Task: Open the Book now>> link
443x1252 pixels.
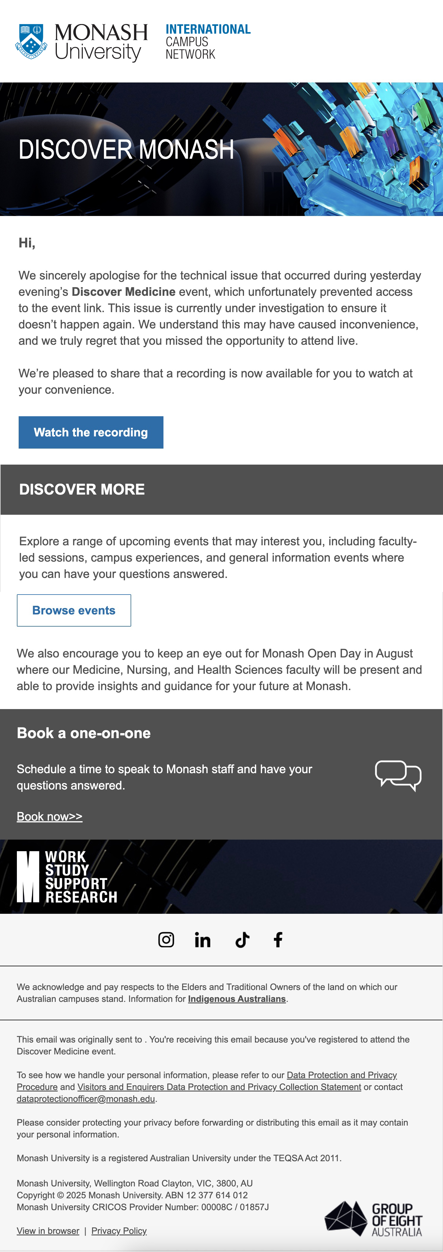Action: [x=49, y=816]
